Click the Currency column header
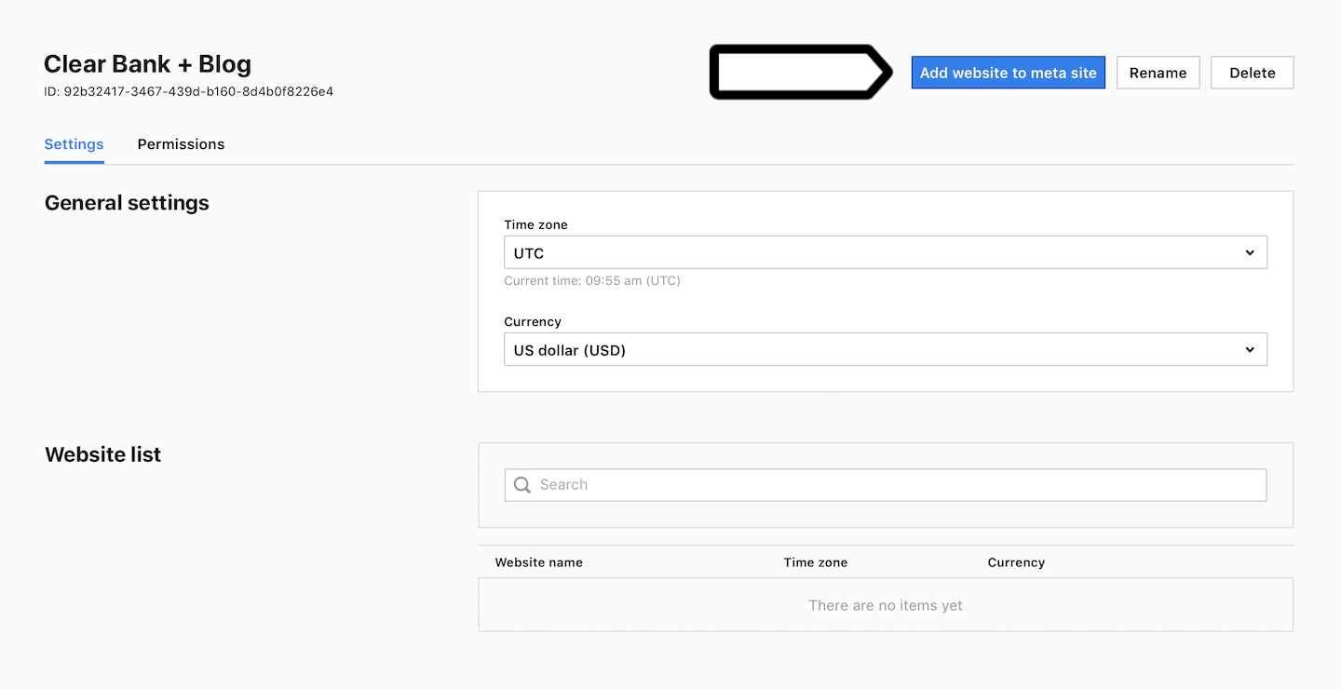The image size is (1341, 689). pos(1016,562)
